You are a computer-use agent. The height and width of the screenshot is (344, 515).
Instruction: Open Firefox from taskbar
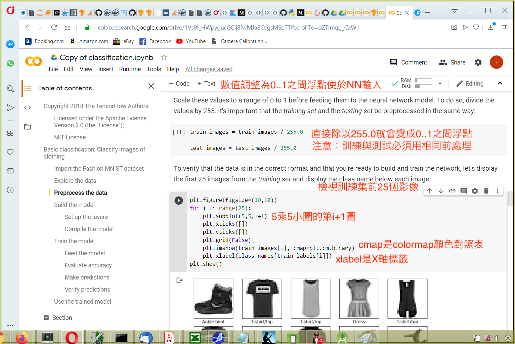pyautogui.click(x=22, y=338)
